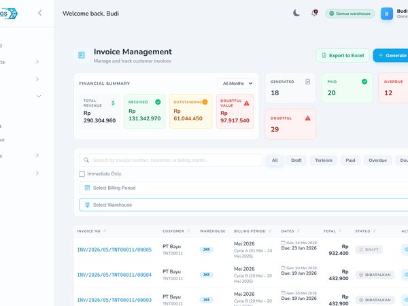Screen dimensions: 408x306
Task: Click the Generated card document icon
Action: click(307, 82)
